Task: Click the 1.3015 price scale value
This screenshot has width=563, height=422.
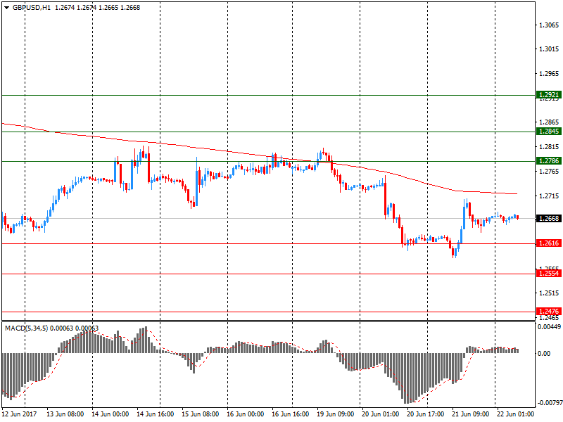Action: (549, 49)
